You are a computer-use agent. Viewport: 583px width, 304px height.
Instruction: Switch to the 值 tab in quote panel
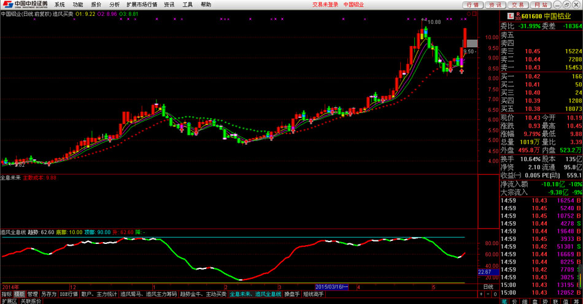(566, 302)
